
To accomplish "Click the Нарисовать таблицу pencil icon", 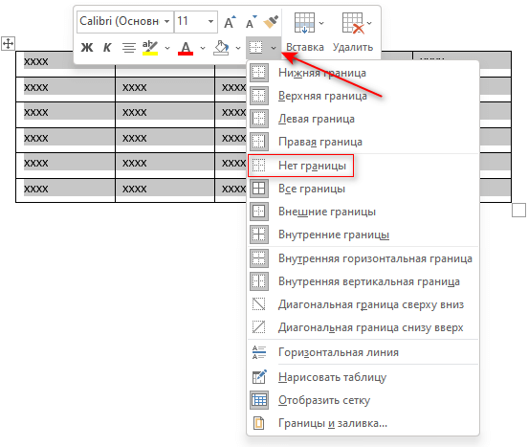I will (259, 376).
